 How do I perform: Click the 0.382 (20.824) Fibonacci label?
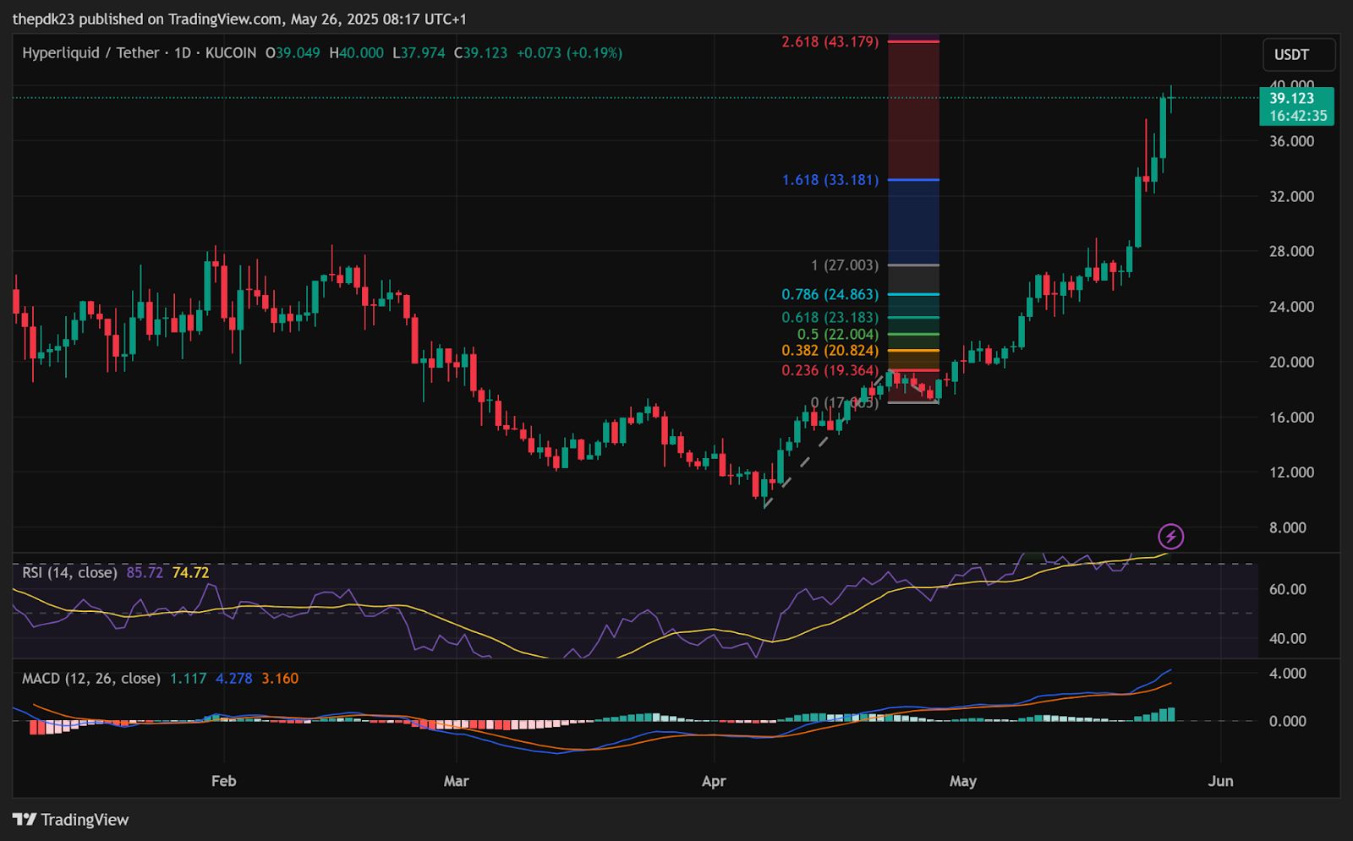(x=830, y=350)
